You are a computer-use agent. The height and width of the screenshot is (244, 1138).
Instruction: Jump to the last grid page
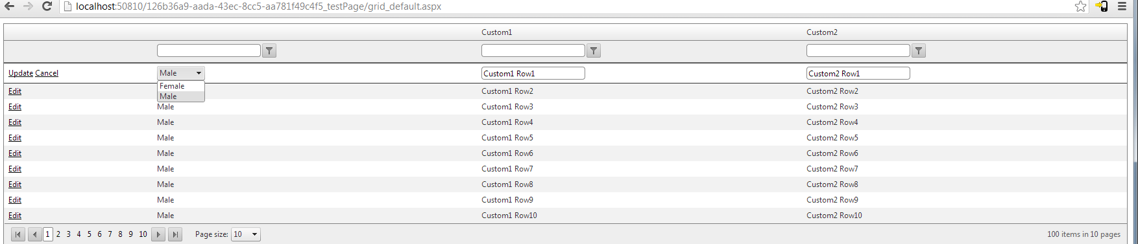[x=175, y=234]
